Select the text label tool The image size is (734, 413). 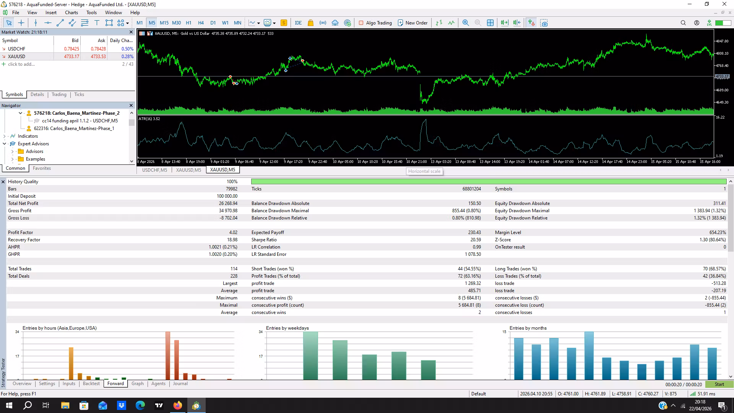click(97, 23)
